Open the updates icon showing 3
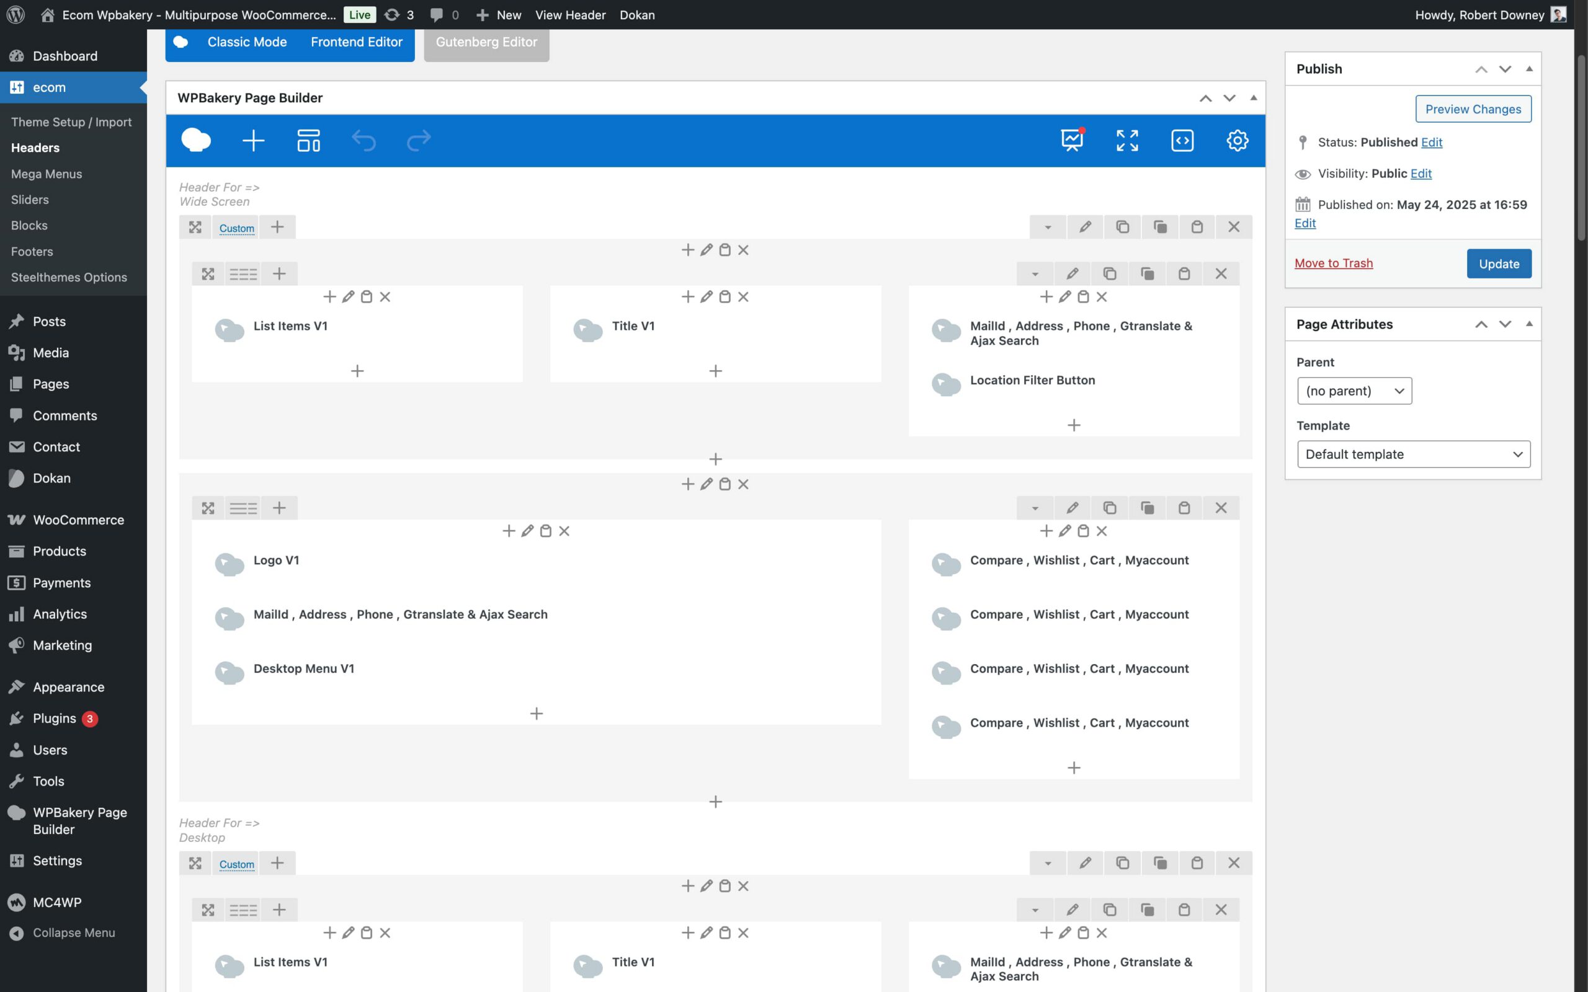Viewport: 1588px width, 992px height. coord(399,14)
